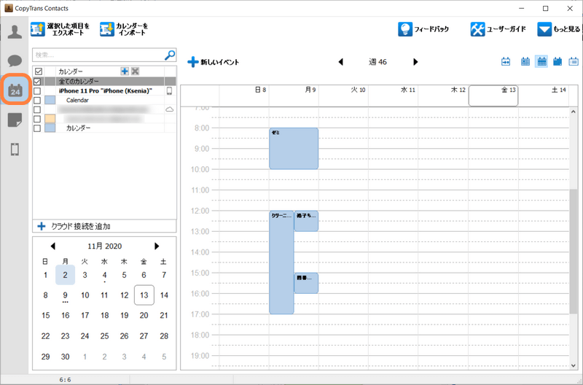Select the 全てのカレンダー row

pyautogui.click(x=104, y=81)
